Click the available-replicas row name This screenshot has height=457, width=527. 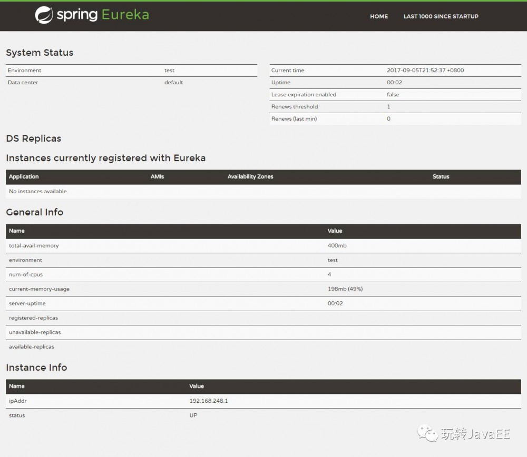pos(32,347)
